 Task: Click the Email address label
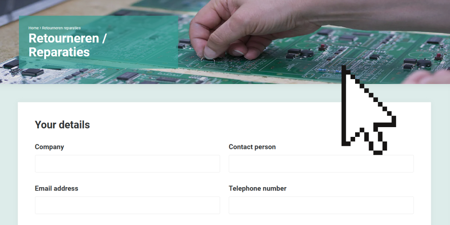pyautogui.click(x=57, y=189)
